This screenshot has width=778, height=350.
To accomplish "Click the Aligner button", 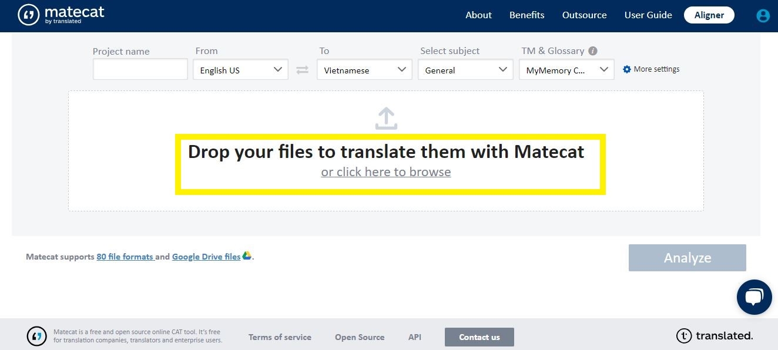I will coord(709,15).
